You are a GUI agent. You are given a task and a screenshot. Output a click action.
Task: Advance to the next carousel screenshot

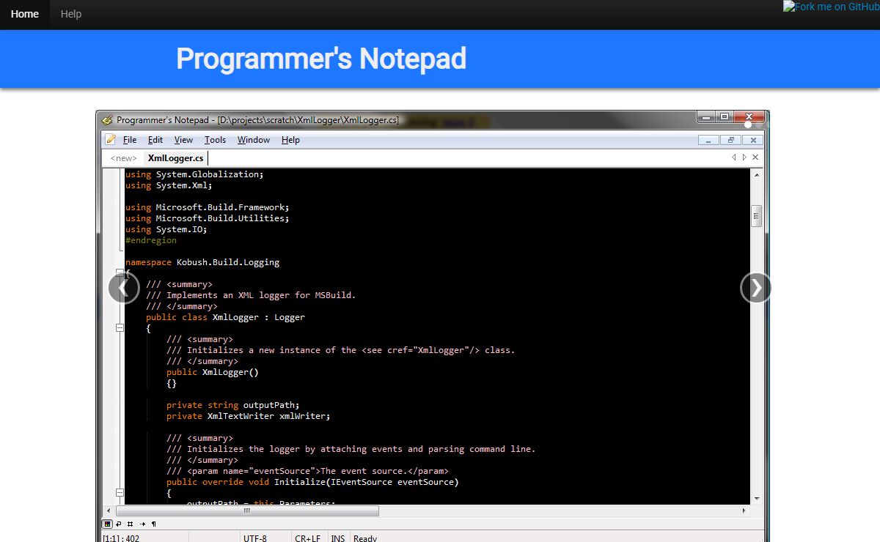pos(755,288)
